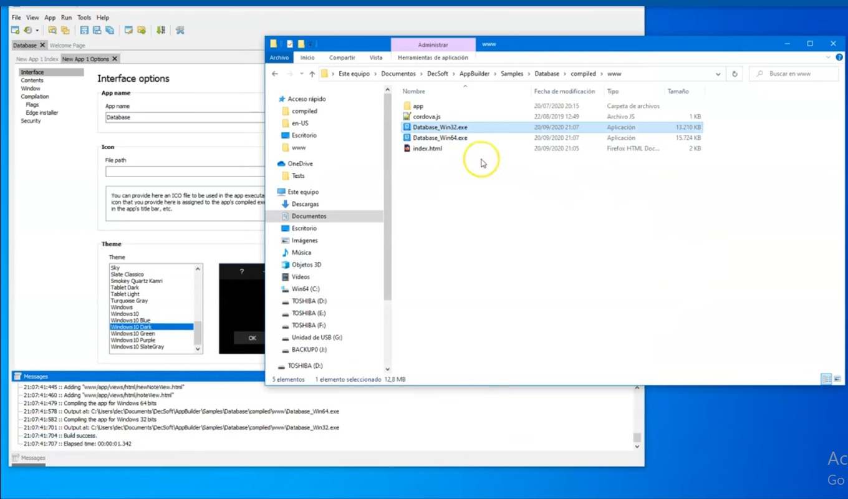Click the App name input field
This screenshot has width=848, height=499.
tap(185, 117)
